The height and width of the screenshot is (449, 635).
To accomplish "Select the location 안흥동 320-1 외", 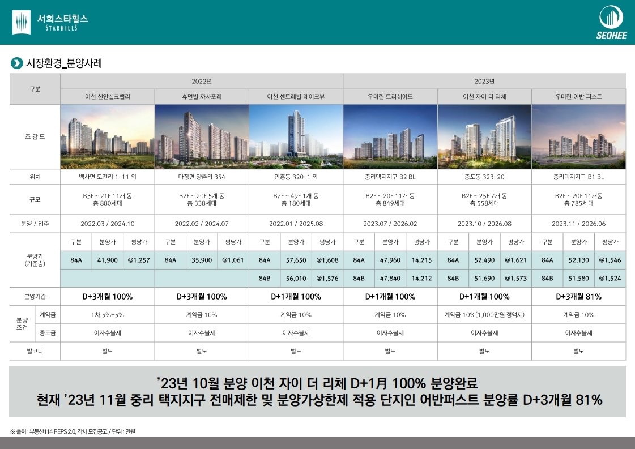I will pyautogui.click(x=296, y=177).
